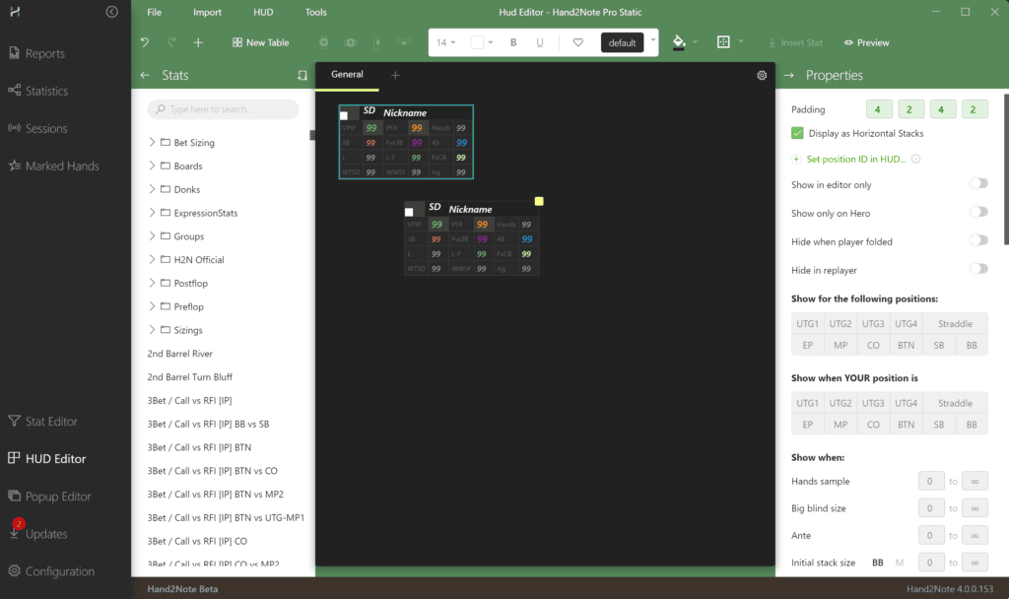This screenshot has width=1009, height=599.
Task: Click yellow square on second HUD table
Action: click(x=539, y=201)
